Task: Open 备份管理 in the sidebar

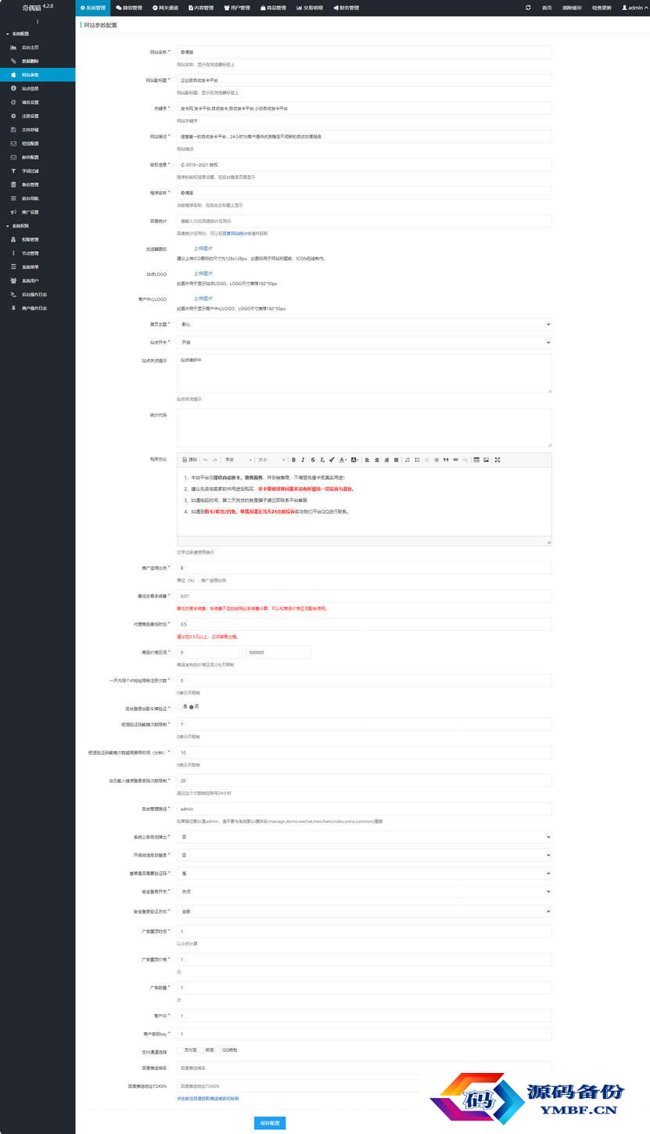Action: coord(38,185)
